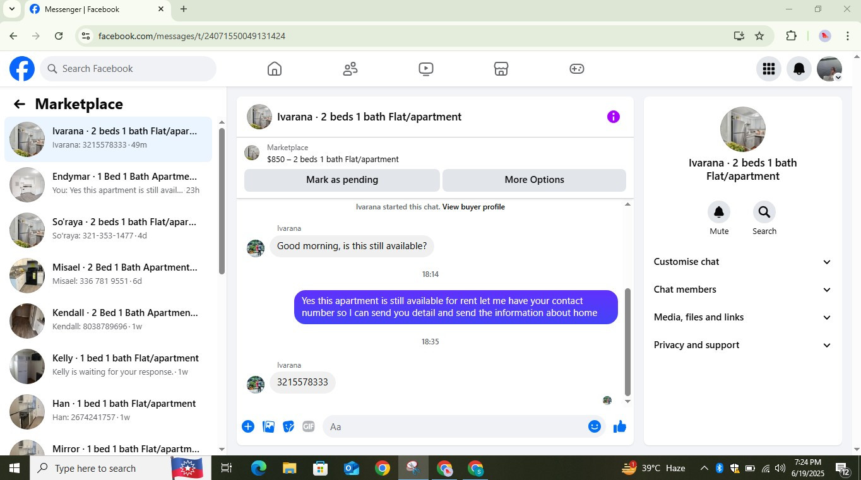Open the Facebook Home icon
Screen dimensions: 861x480
point(274,69)
